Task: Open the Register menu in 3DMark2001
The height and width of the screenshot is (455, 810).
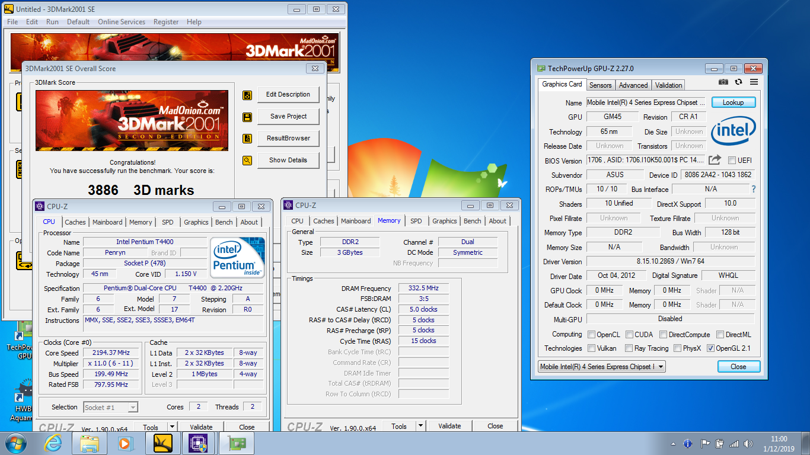Action: [166, 22]
